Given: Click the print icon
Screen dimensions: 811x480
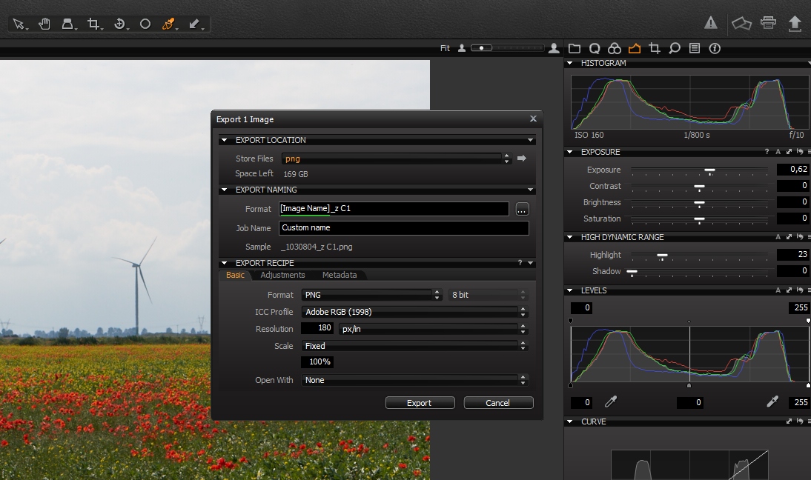Looking at the screenshot, I should pos(769,23).
